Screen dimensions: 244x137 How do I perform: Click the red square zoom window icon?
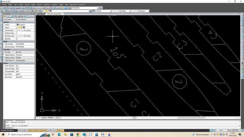pos(50,8)
